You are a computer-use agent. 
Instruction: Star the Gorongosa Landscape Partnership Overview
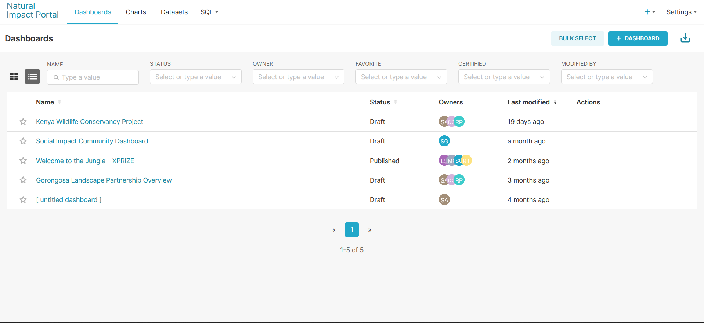(23, 180)
